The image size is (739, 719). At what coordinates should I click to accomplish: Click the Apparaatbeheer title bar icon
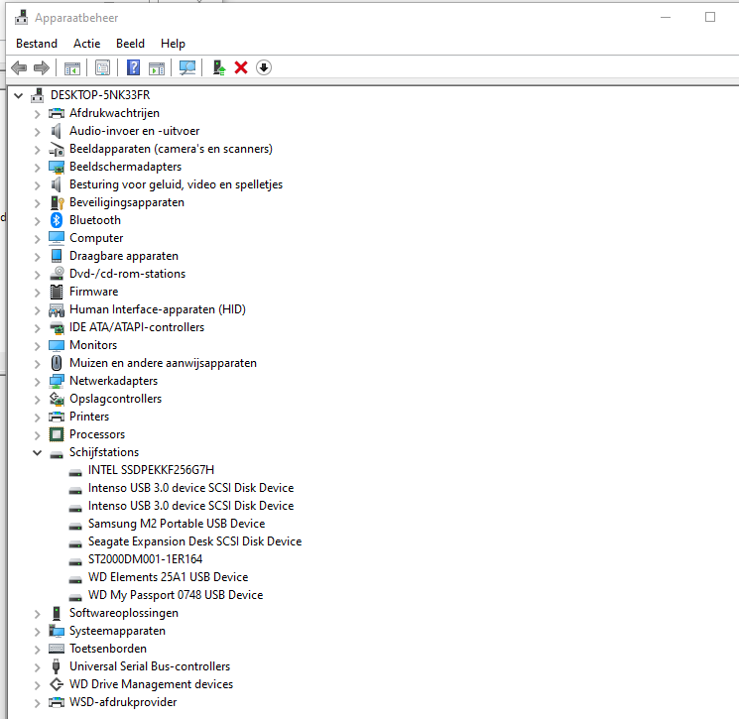coord(21,18)
